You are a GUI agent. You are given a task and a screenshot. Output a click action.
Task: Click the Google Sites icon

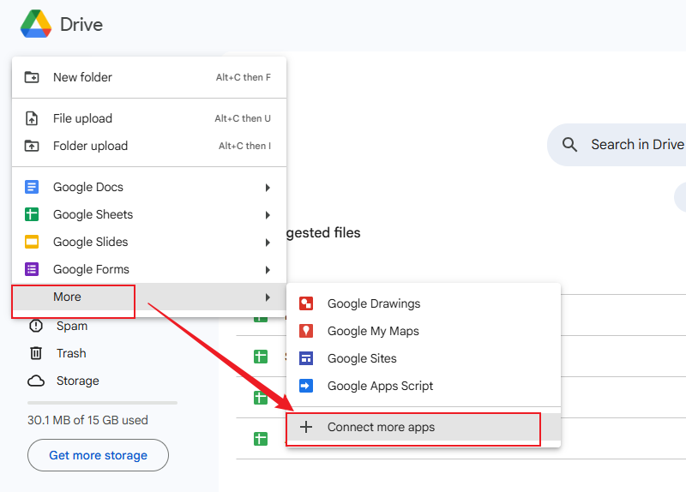coord(306,358)
